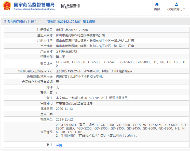The image size is (190, 151).
Task: Click the 备注 remark value
Action: click(x=92, y=98)
